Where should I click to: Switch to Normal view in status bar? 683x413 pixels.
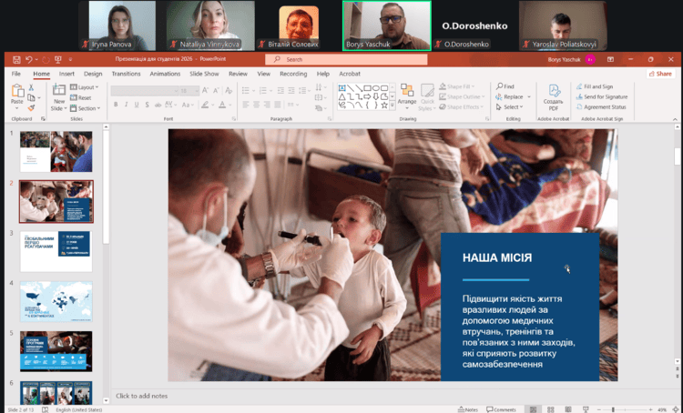click(x=534, y=409)
